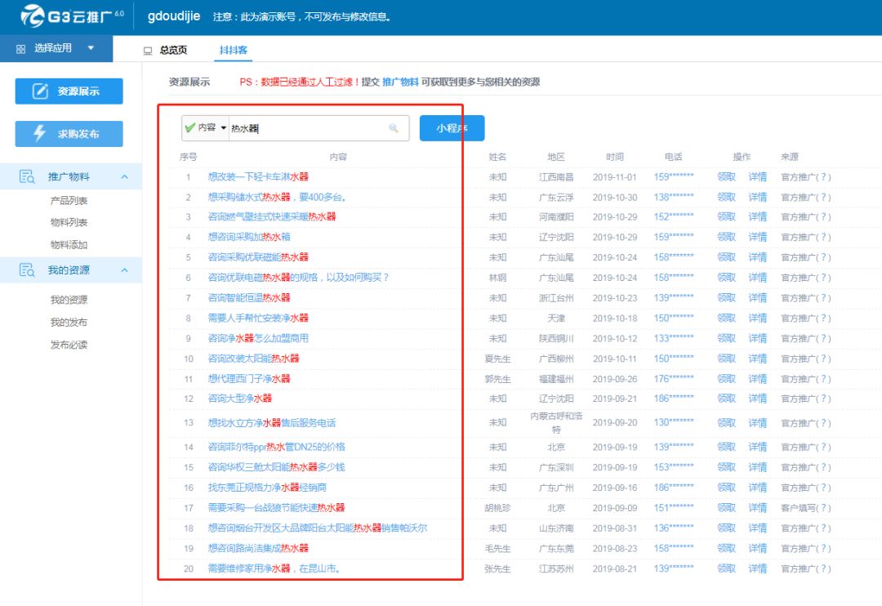The image size is (882, 606).
Task: Click the 求购发布 button
Action: coord(69,134)
